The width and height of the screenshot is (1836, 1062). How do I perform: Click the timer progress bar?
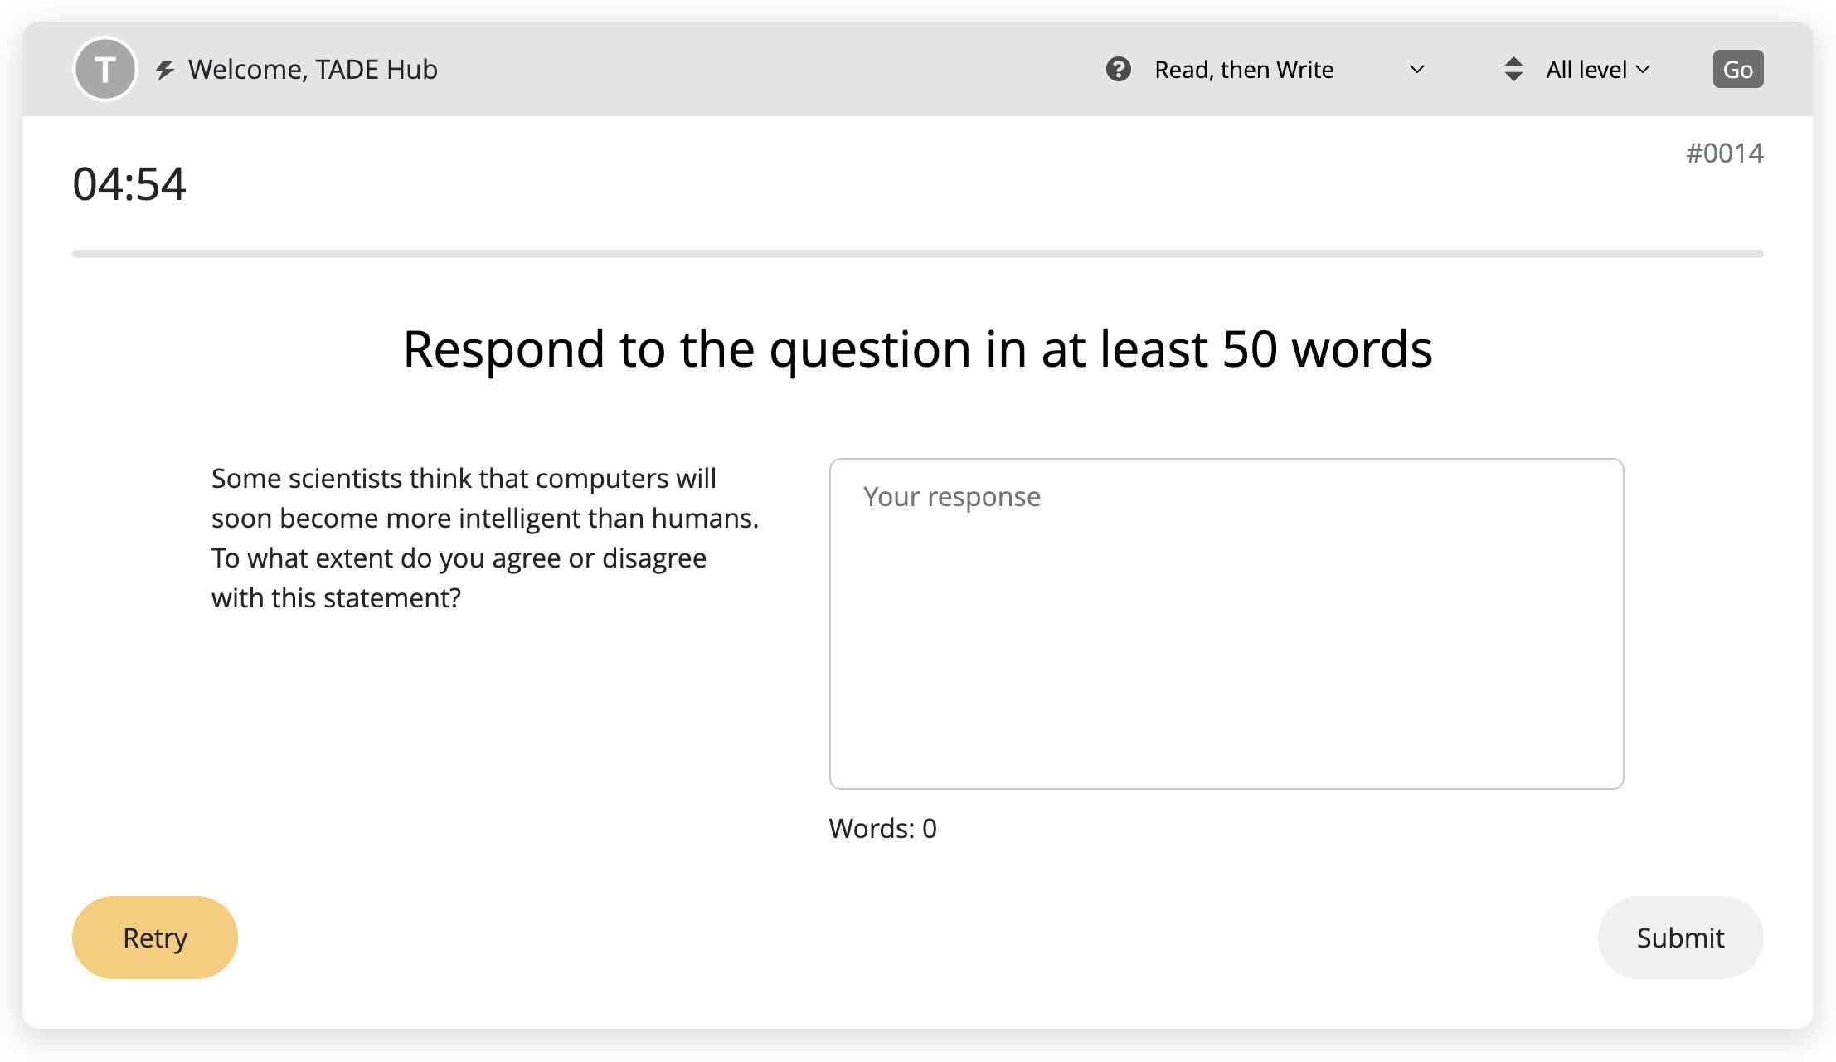(917, 254)
